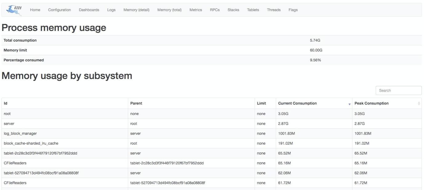The height and width of the screenshot is (190, 424).
Task: Click the Limit column header
Action: pyautogui.click(x=265, y=103)
